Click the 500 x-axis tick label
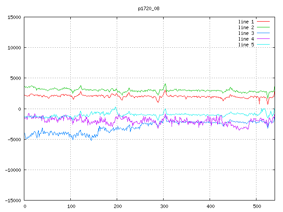This screenshot has height=212, width=283. 256,206
